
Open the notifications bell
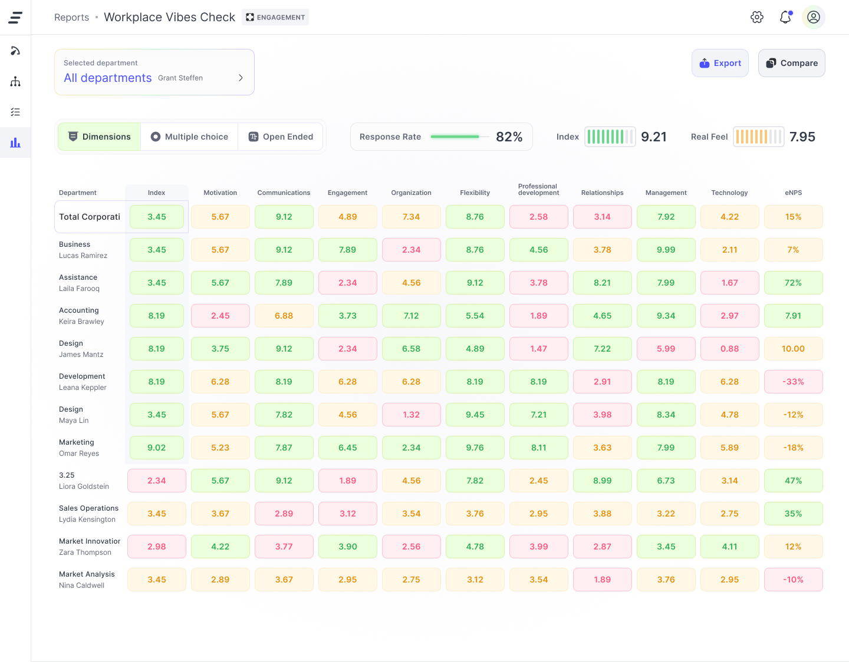point(785,17)
